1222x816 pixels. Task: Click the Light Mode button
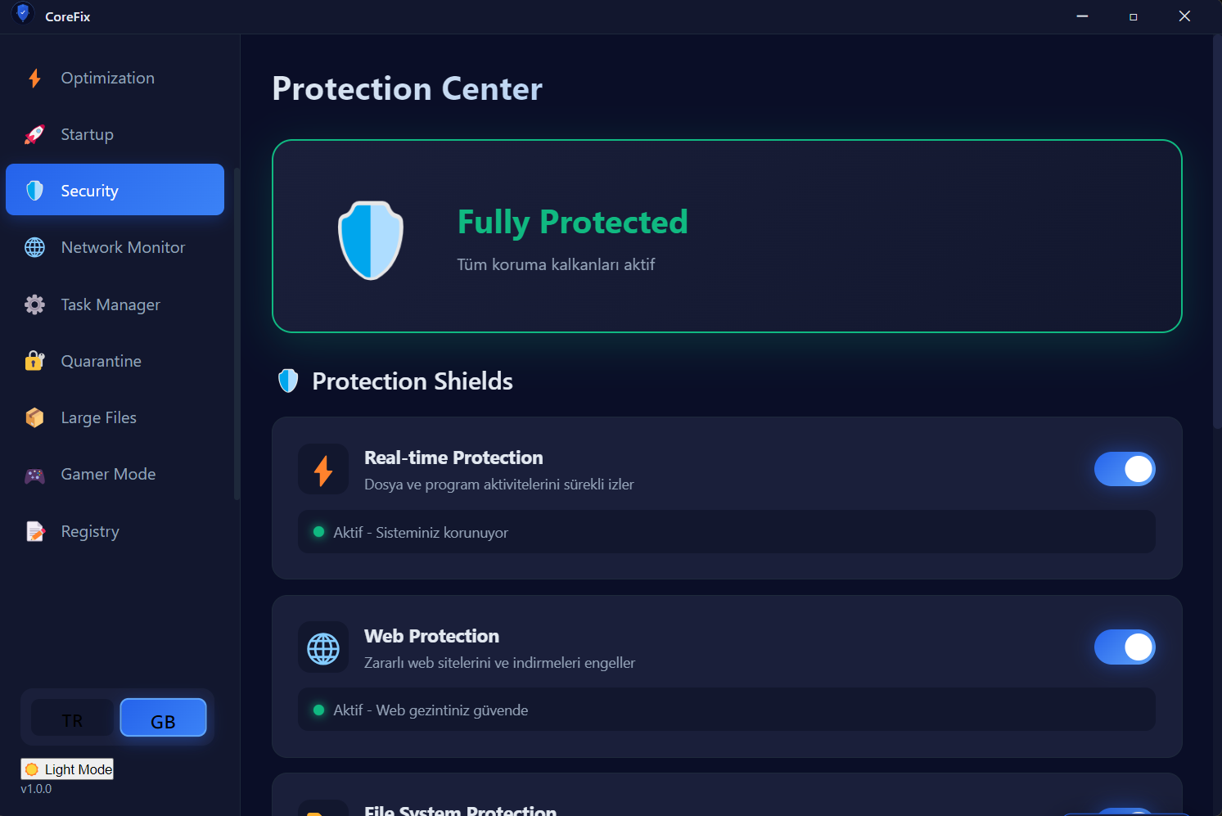click(68, 769)
